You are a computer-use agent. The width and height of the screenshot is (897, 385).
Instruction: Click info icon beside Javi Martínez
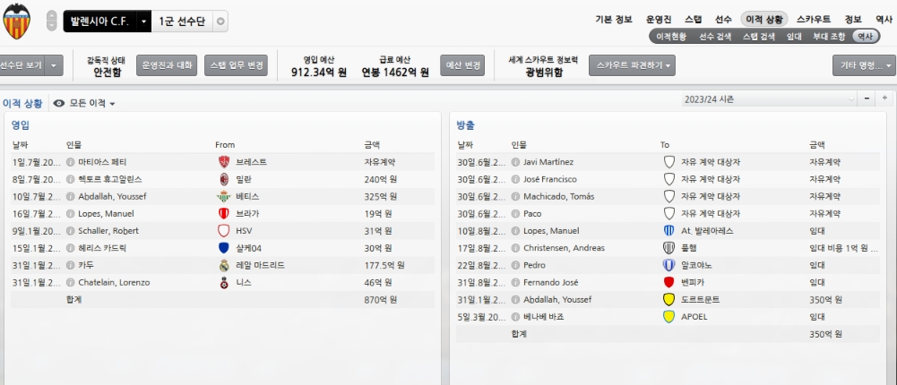pyautogui.click(x=515, y=162)
